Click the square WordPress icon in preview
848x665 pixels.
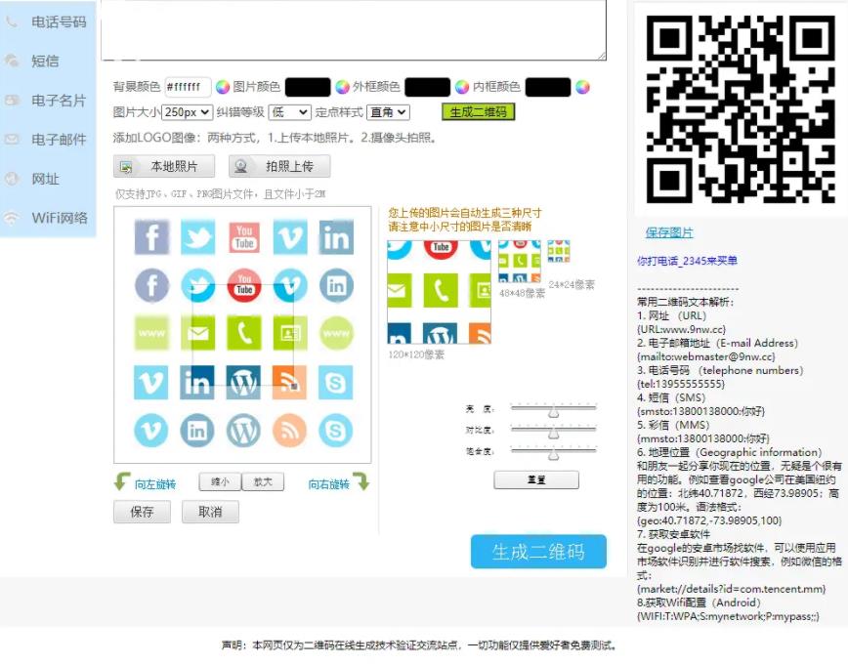(x=243, y=382)
